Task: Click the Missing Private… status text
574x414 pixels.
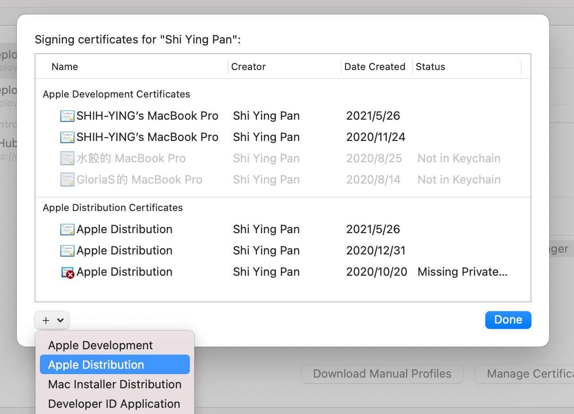Action: pyautogui.click(x=462, y=272)
